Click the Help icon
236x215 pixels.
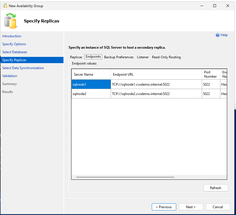point(217,35)
